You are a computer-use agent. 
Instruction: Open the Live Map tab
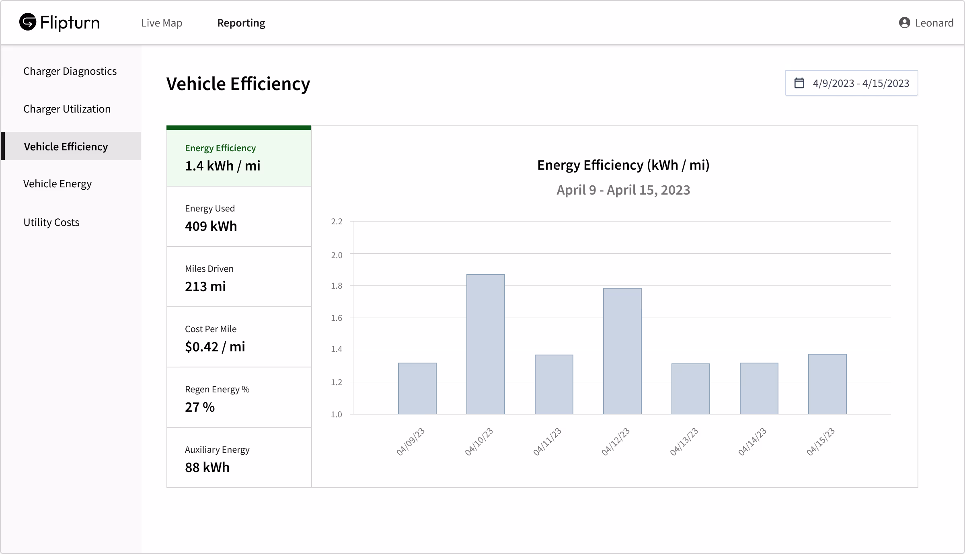[162, 23]
